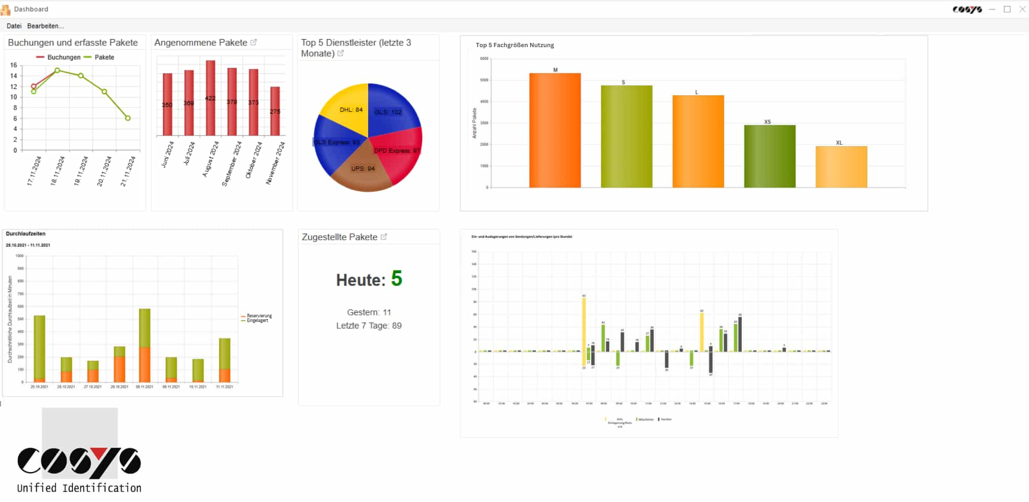Click the Oktober 2024 bar labeled 373

(253, 102)
